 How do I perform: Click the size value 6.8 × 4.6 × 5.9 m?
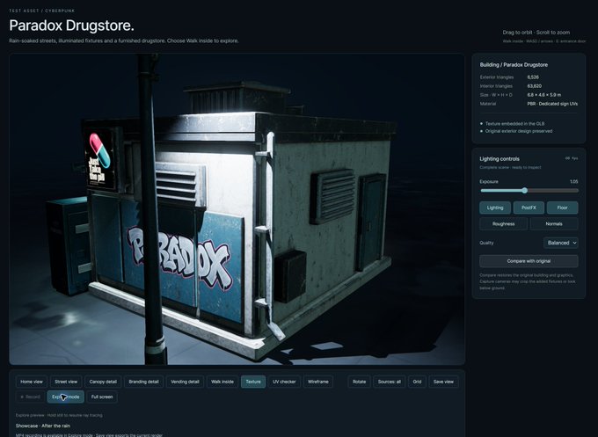pos(544,95)
